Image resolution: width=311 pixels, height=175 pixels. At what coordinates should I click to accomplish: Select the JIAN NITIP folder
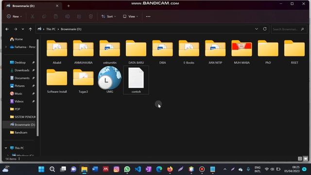(215, 52)
